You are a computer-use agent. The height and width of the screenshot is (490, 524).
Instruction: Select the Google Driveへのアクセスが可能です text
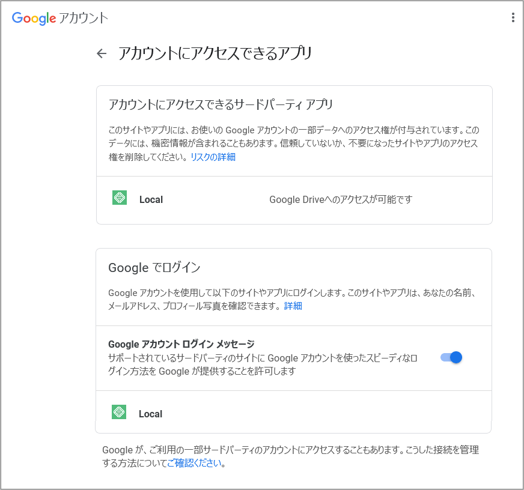(341, 200)
